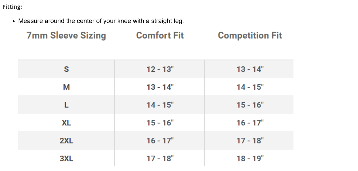Click the "Competition Fit" column header
Image resolution: width=358 pixels, height=171 pixels.
pos(250,35)
